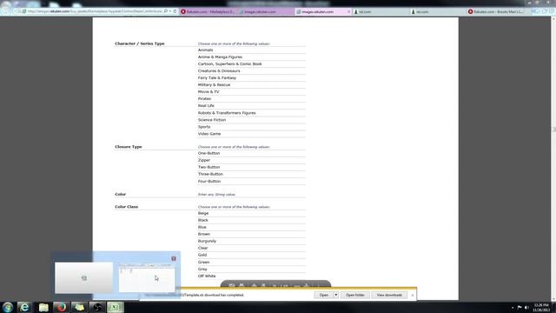
Task: Click the 'Blue' color value
Action: (x=202, y=227)
